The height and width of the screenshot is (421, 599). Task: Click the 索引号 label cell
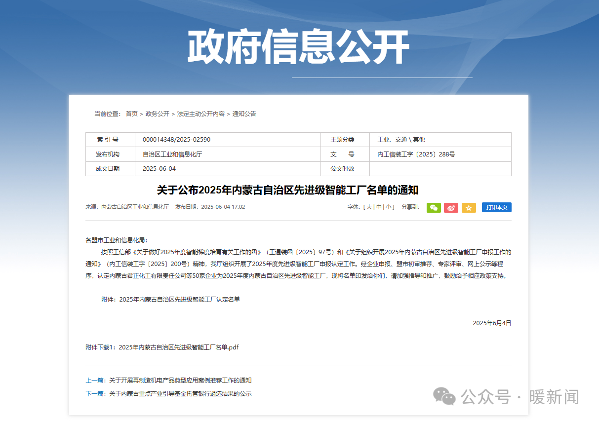coord(110,140)
